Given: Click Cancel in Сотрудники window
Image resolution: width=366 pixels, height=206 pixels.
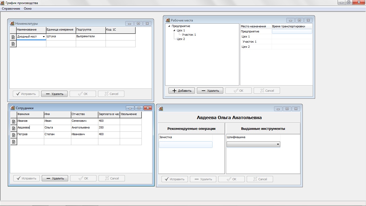Looking at the screenshot, I should 112,178.
